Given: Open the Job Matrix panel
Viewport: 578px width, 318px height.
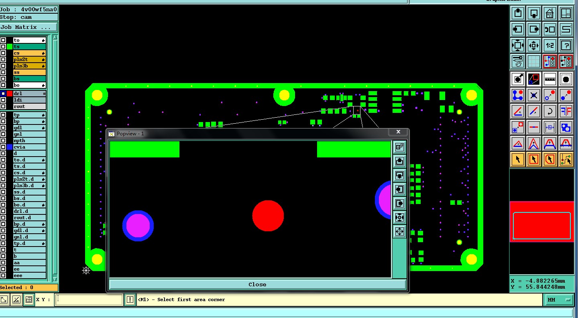Looking at the screenshot, I should click(28, 27).
